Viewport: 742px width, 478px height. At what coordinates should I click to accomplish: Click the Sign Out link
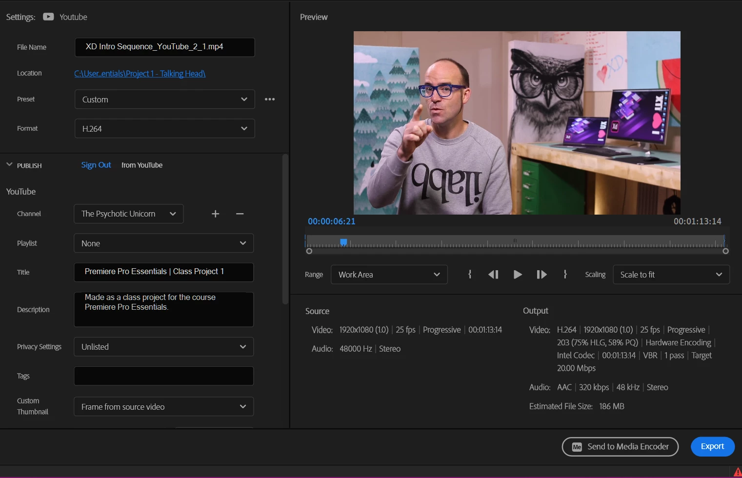point(96,165)
